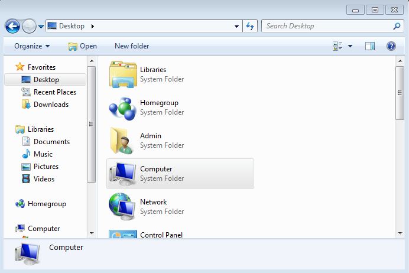409x273 pixels.
Task: Open the address bar history dropdown
Action: (236, 26)
